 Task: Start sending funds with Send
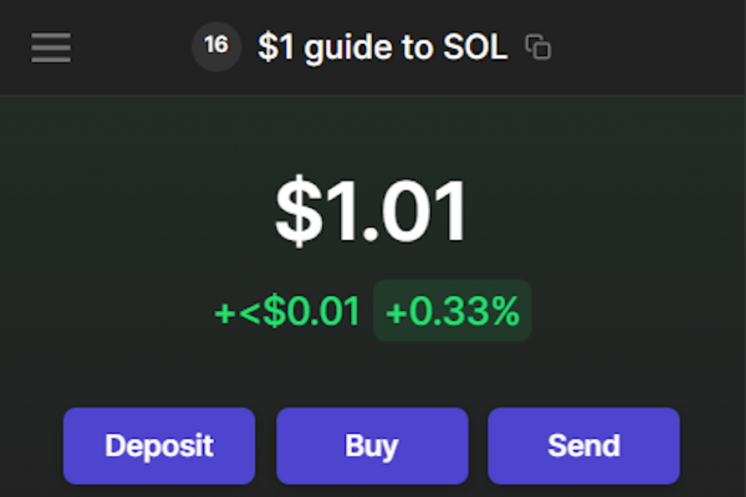[x=583, y=445]
